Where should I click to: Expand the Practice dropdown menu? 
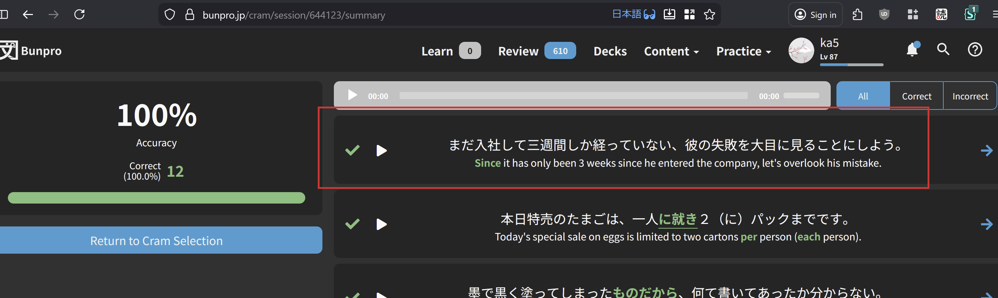(x=743, y=51)
